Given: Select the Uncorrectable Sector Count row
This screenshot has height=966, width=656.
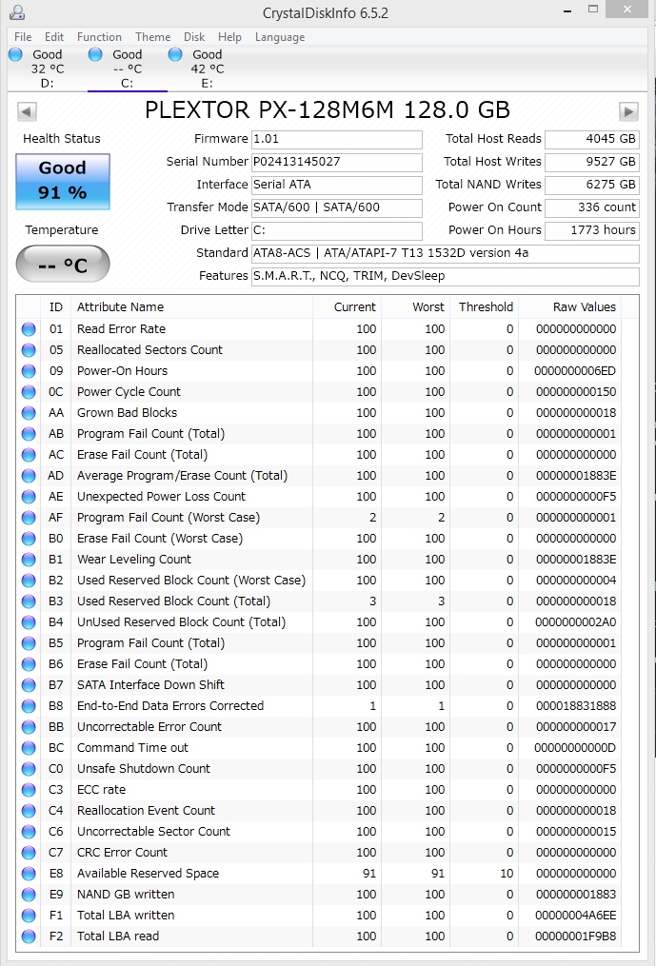Looking at the screenshot, I should (x=319, y=832).
